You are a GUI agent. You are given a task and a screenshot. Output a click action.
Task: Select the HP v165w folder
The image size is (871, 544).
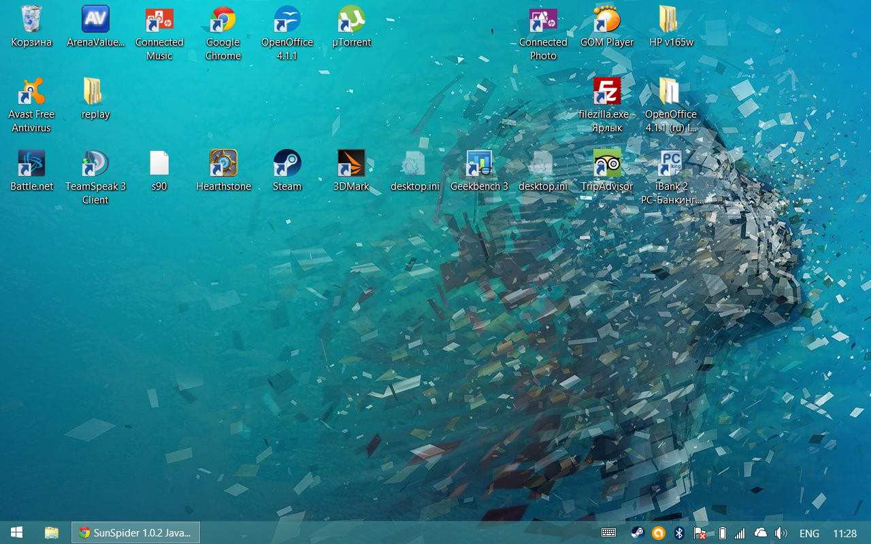pos(670,20)
